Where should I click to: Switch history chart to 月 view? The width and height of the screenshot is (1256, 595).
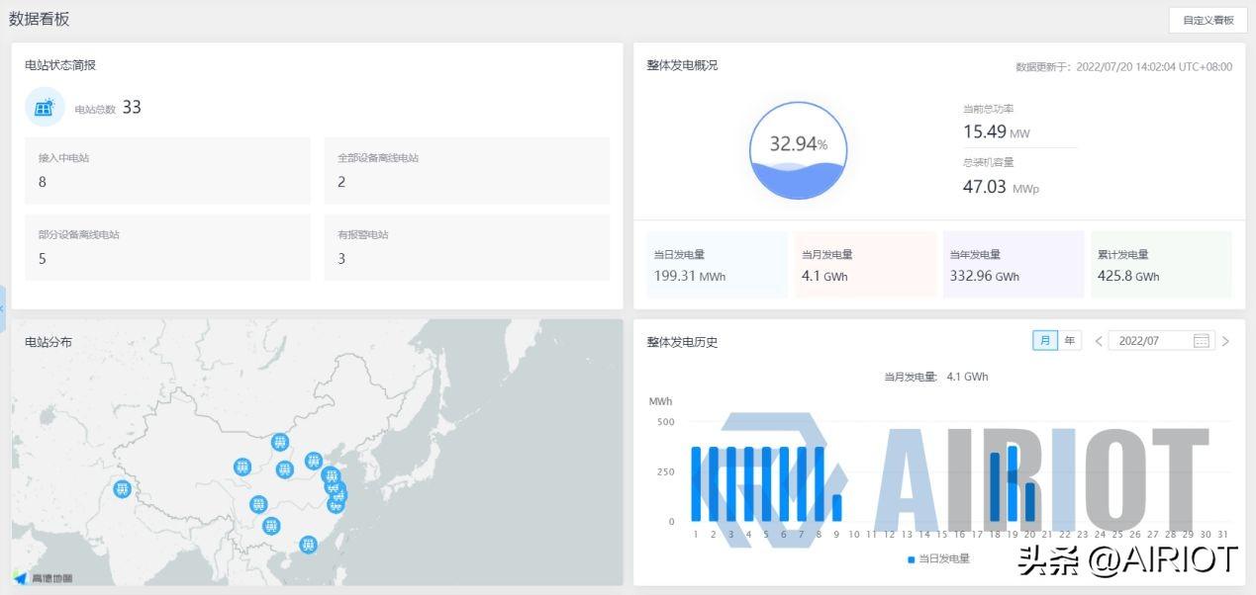pyautogui.click(x=1044, y=341)
